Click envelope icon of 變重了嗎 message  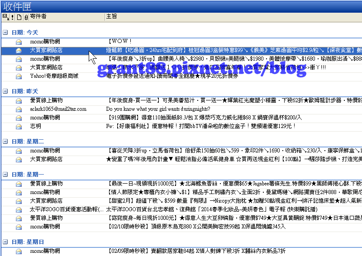[19, 160]
